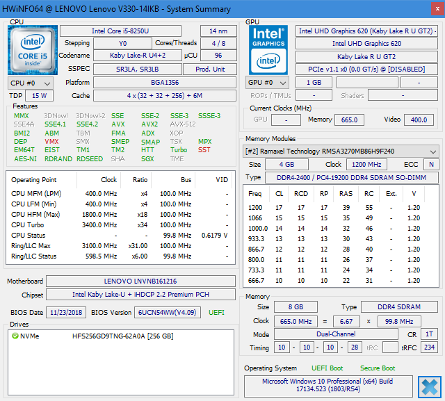Open the GPU #0 selector dropdown
445x401 pixels.
point(267,83)
